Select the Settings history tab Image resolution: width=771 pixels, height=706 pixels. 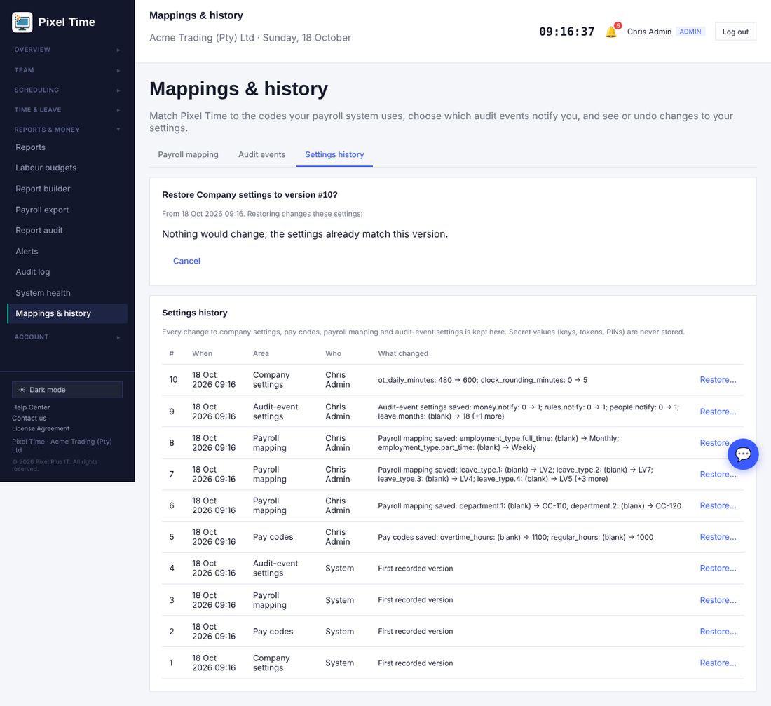[334, 154]
